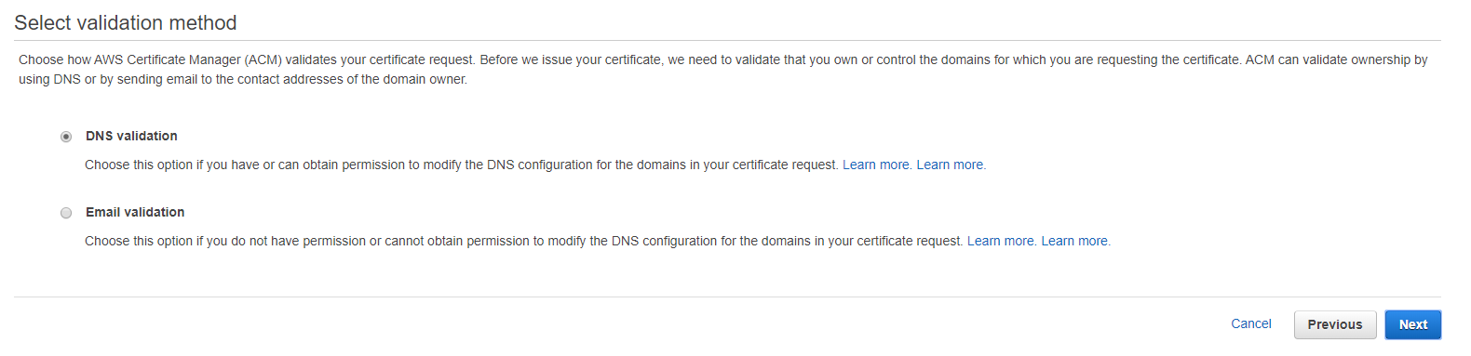Go back with the Previous button
Screen dimensions: 1471x356
1335,324
